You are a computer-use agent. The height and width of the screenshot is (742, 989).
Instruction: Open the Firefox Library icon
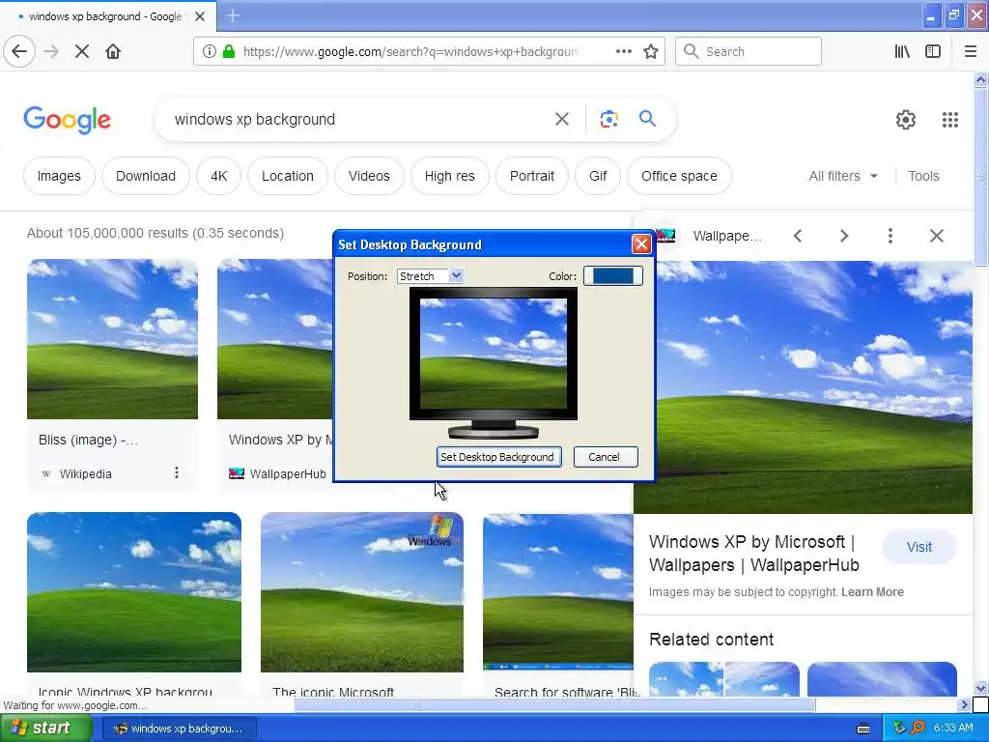(902, 51)
